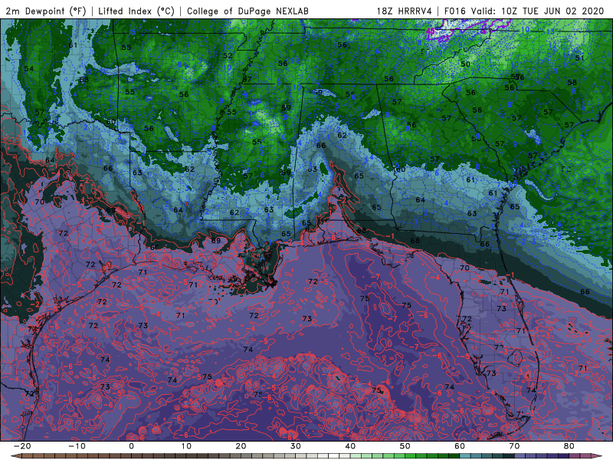Click the 80 tick on the color scale

pos(569,446)
